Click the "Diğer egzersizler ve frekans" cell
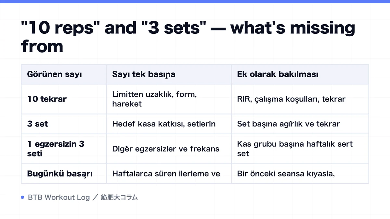Screen dimensions: 390x219 (169, 149)
